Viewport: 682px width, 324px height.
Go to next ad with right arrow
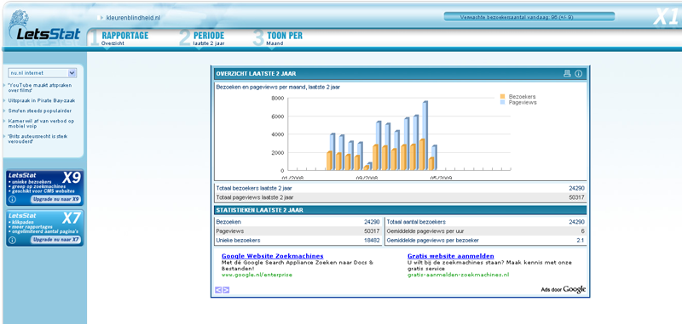[226, 290]
